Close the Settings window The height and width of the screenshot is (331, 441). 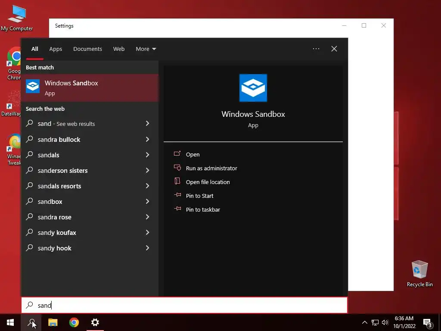[x=384, y=25]
